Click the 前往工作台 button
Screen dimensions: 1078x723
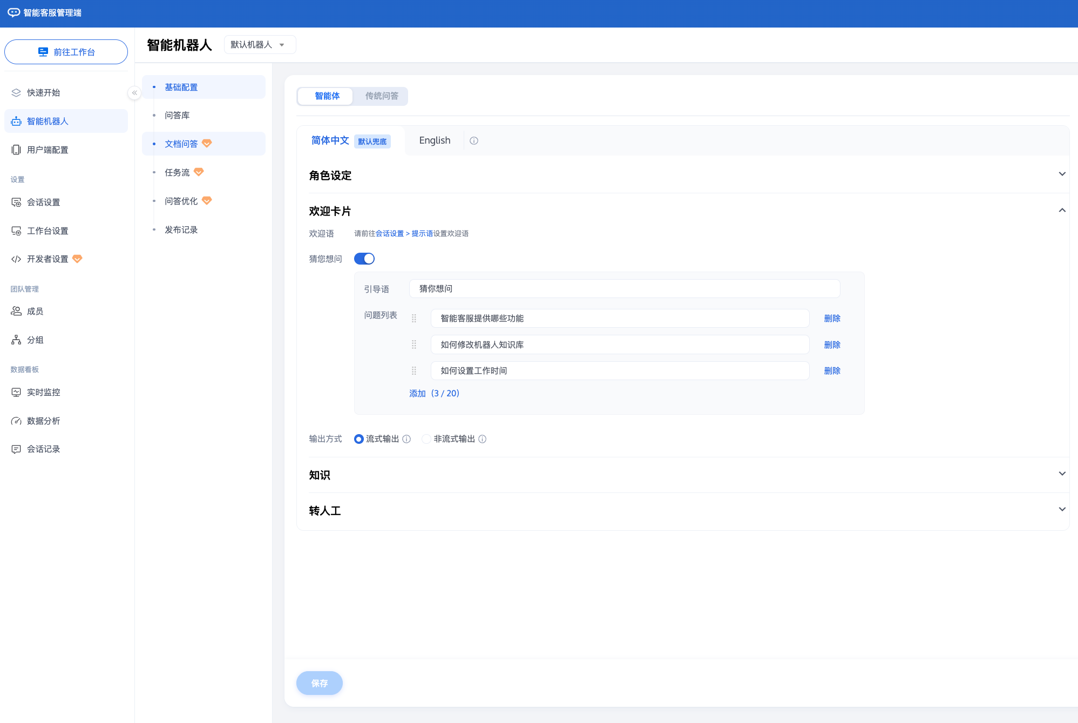pyautogui.click(x=66, y=52)
